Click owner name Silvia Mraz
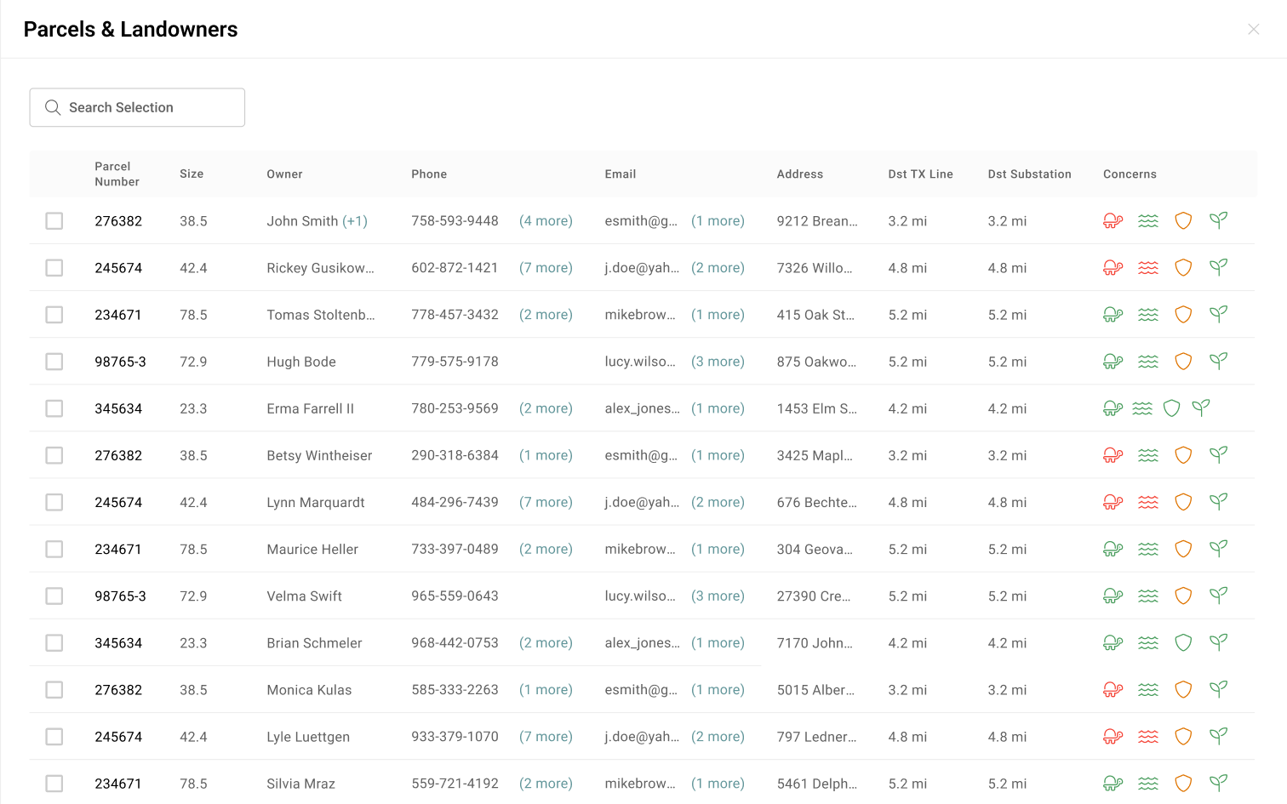 pos(300,783)
